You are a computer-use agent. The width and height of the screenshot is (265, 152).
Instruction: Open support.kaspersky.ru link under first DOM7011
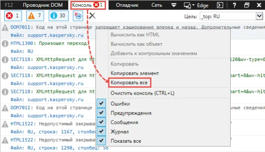click(55, 35)
